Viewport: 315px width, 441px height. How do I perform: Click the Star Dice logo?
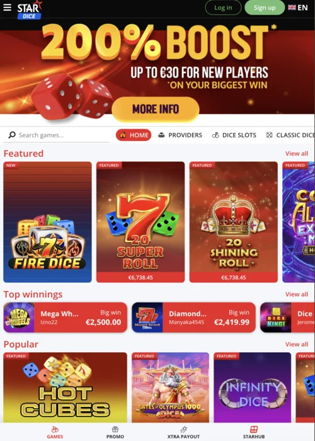click(30, 10)
